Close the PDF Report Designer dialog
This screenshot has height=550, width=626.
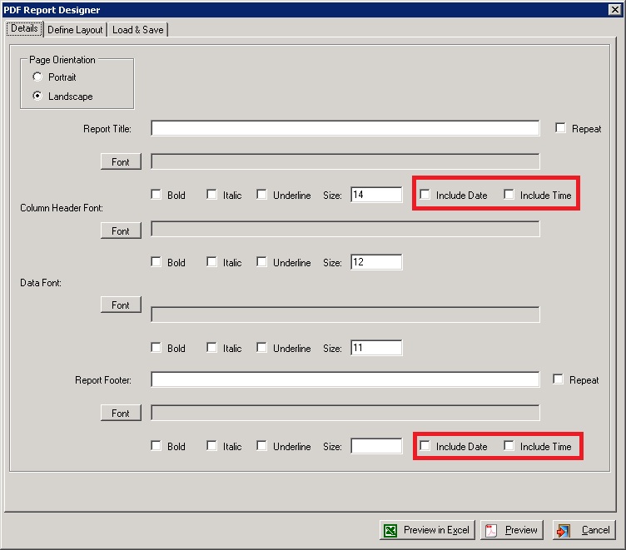616,9
